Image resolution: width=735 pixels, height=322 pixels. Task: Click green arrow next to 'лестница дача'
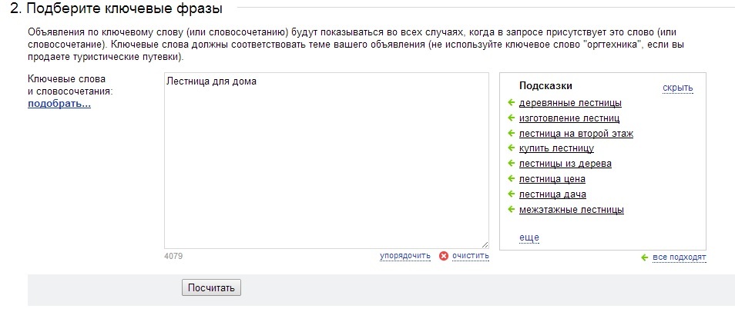click(x=512, y=194)
